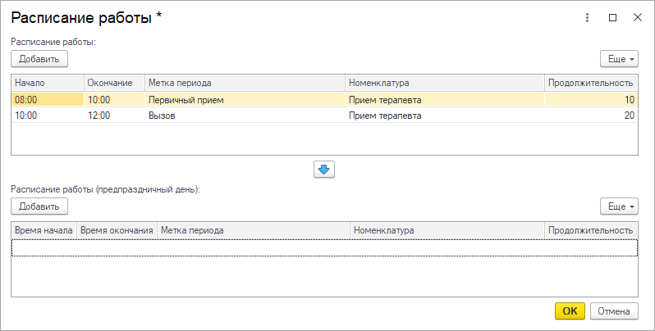Close the Расписание работы dialog
The width and height of the screenshot is (655, 331).
point(637,17)
